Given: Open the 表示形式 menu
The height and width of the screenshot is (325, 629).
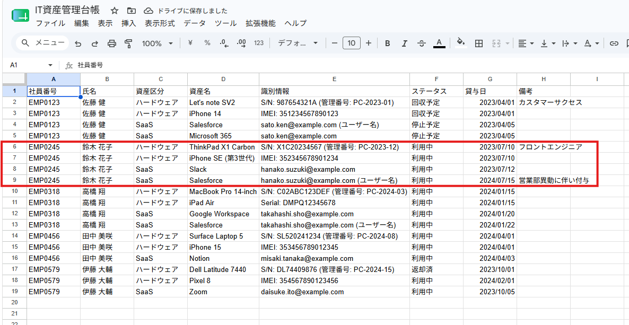Looking at the screenshot, I should tap(160, 23).
